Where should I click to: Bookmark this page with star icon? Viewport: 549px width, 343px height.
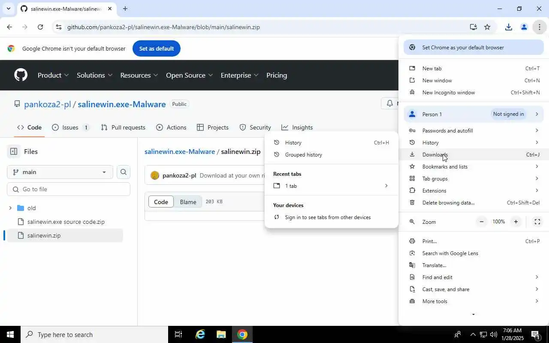pyautogui.click(x=487, y=27)
